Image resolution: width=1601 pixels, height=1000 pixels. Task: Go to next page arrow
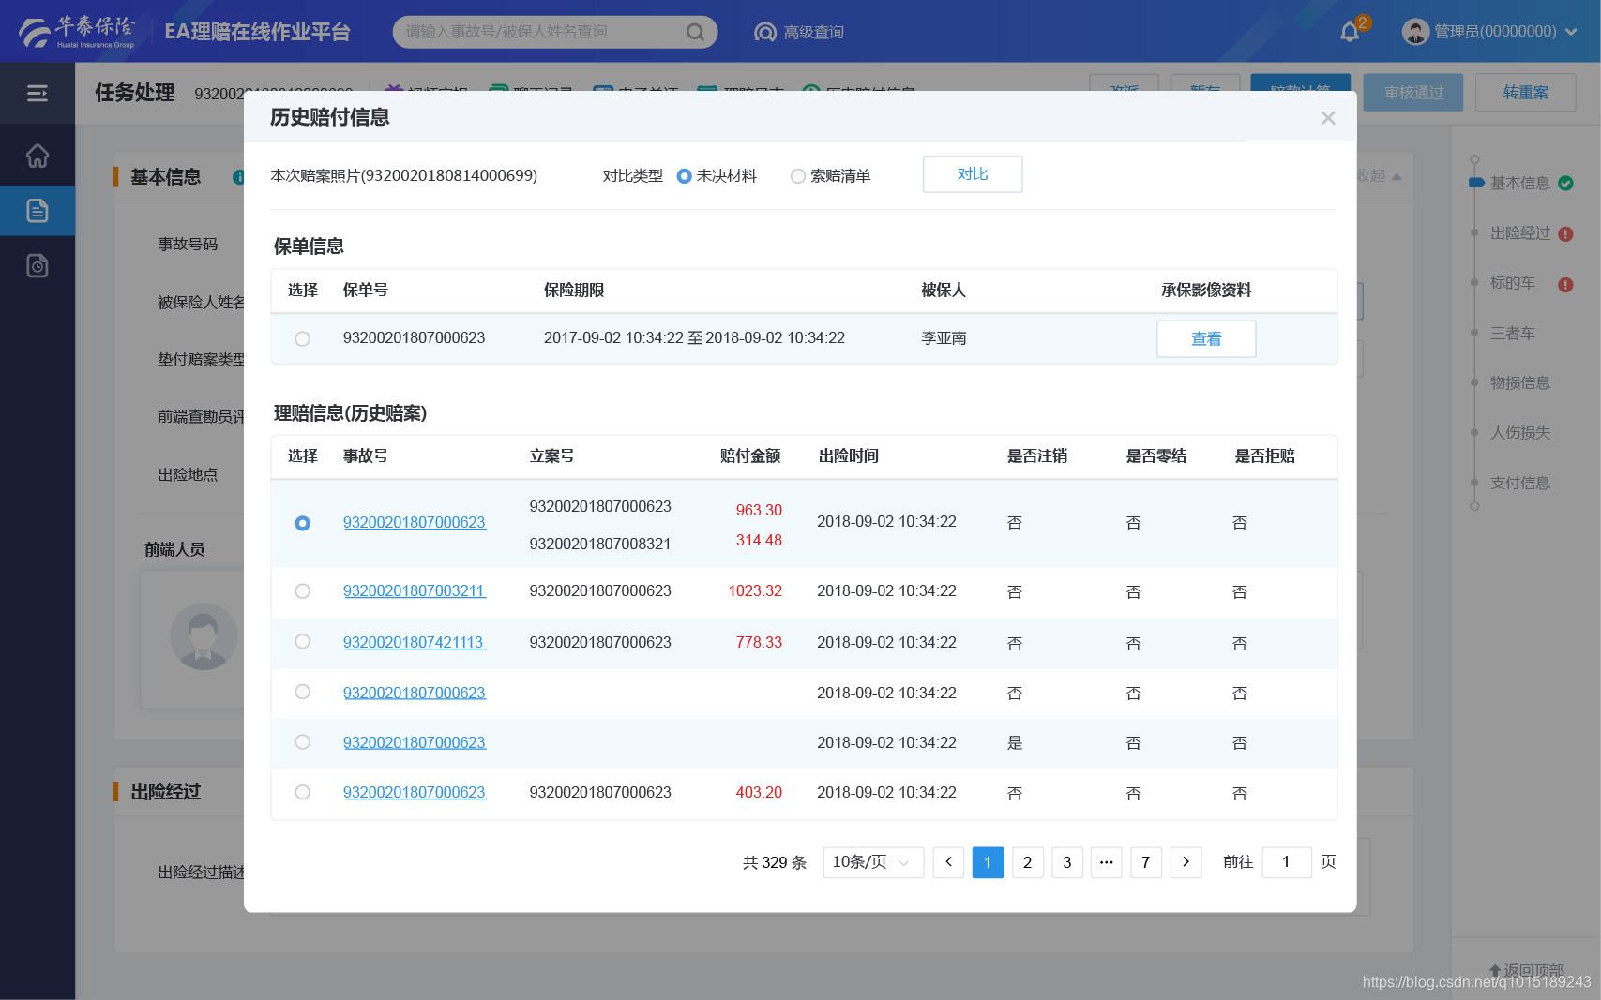pyautogui.click(x=1186, y=862)
